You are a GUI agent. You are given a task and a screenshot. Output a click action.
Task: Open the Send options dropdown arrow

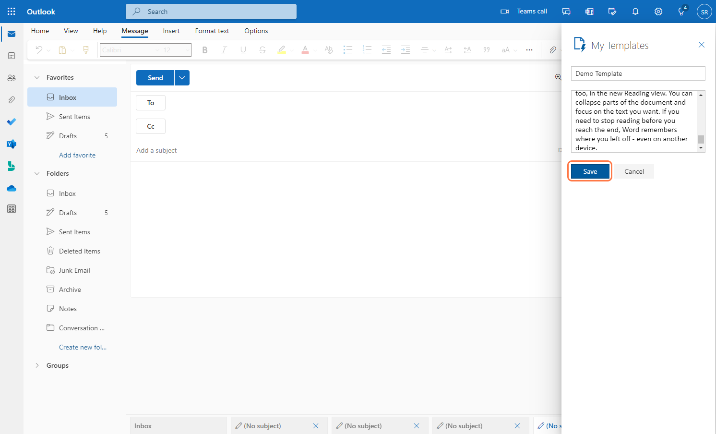(182, 78)
